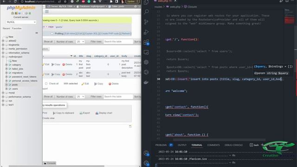Image resolution: width=297 pixels, height=167 pixels.
Task: Collapse the myfirstproject database node
Action: pyautogui.click(x=3, y=57)
